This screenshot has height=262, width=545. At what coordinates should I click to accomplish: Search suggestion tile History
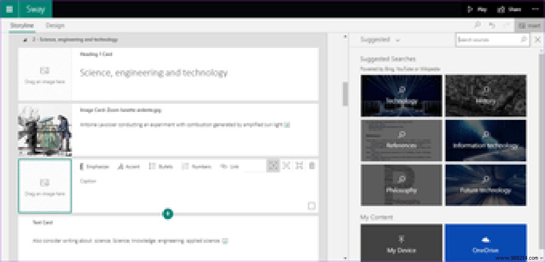(x=486, y=95)
